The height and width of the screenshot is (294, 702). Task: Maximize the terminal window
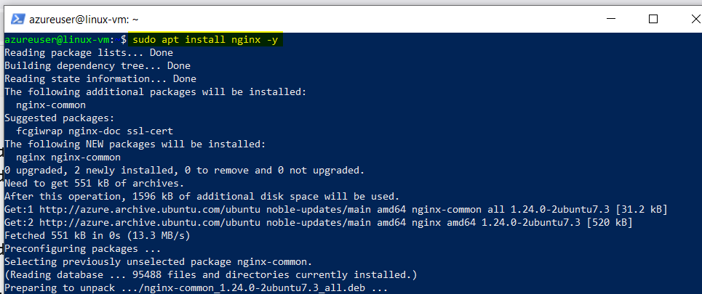click(653, 19)
